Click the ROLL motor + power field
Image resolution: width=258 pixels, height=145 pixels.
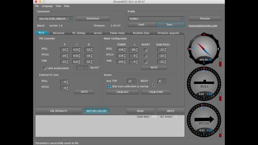pos(133,50)
